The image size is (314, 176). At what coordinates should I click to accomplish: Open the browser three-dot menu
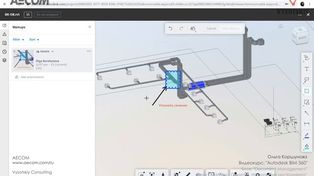(x=310, y=4)
